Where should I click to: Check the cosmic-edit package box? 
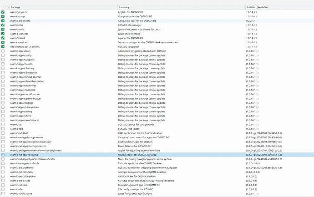tap(3, 129)
